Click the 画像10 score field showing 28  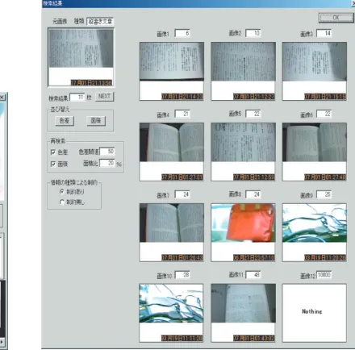[x=182, y=275]
